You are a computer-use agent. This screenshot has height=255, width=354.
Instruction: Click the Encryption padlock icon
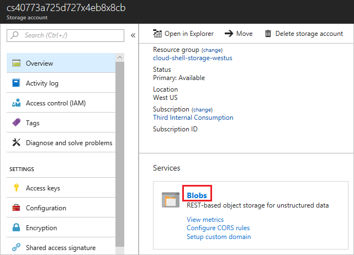16,228
